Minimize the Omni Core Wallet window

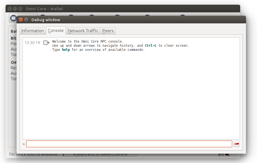15,9
